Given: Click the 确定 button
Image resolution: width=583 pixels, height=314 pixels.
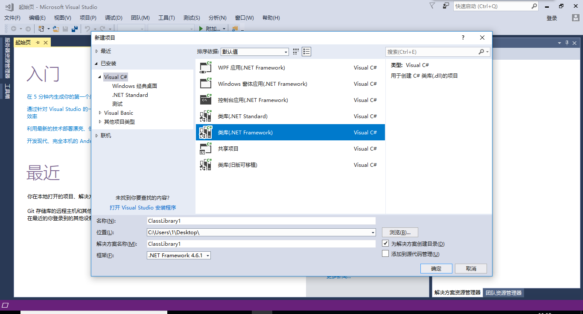Looking at the screenshot, I should coord(436,268).
